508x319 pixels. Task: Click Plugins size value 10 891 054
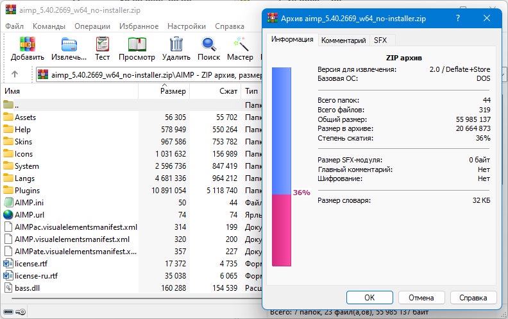coord(169,190)
